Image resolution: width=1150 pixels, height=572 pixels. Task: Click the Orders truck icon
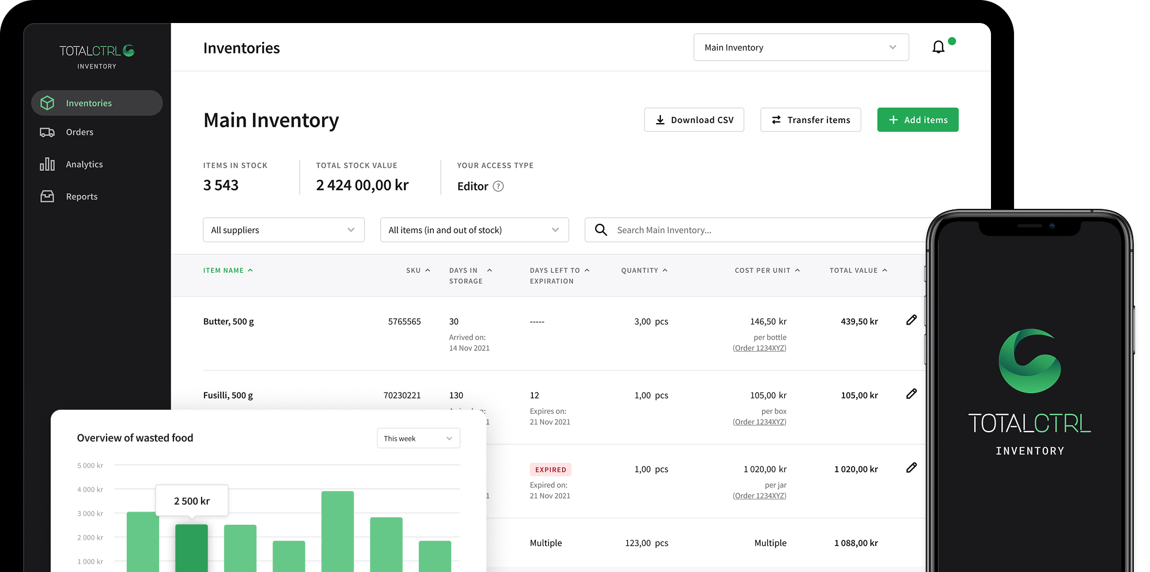pos(47,132)
